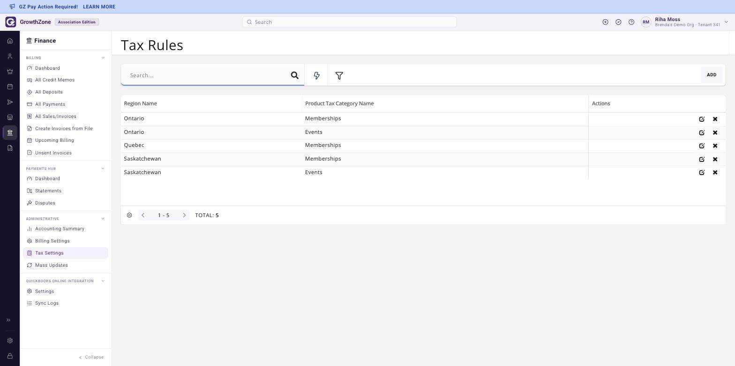Screen dimensions: 735x366
Task: Click the LEARN MORE link
Action: [99, 7]
